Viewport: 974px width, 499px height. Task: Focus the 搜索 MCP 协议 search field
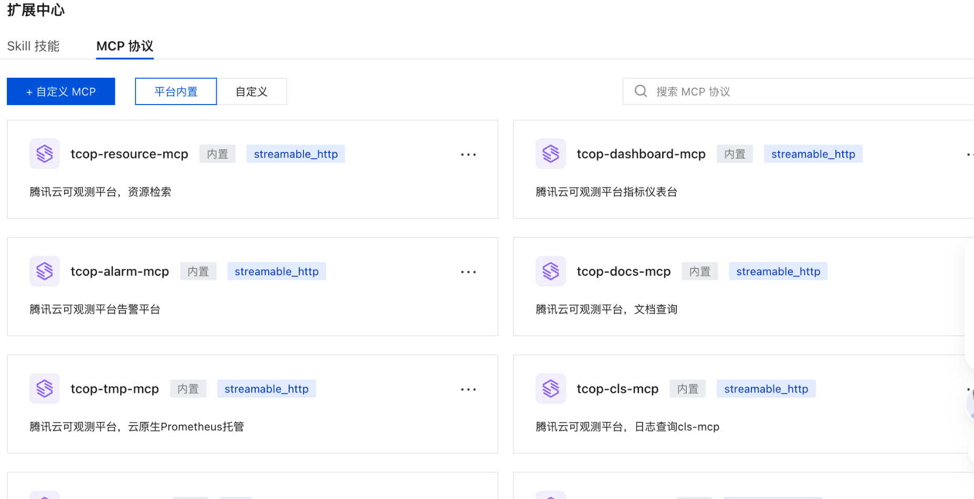(x=798, y=91)
